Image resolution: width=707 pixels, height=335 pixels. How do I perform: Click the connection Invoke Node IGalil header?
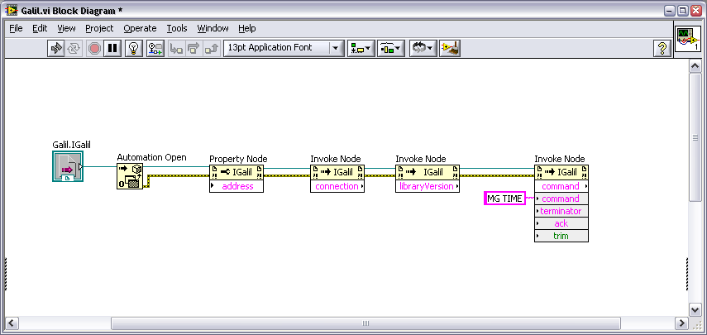[x=337, y=172]
